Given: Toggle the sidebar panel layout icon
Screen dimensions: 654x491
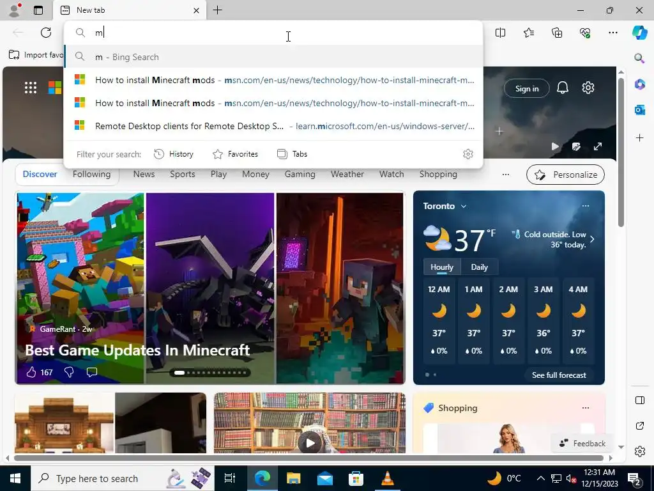Looking at the screenshot, I should click(640, 400).
